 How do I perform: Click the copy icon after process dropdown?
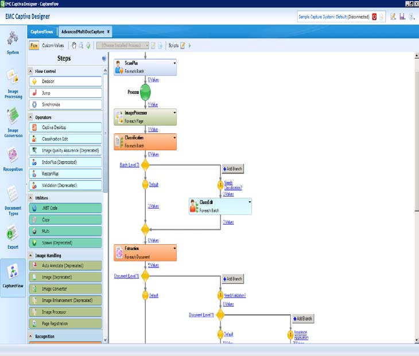(x=160, y=45)
